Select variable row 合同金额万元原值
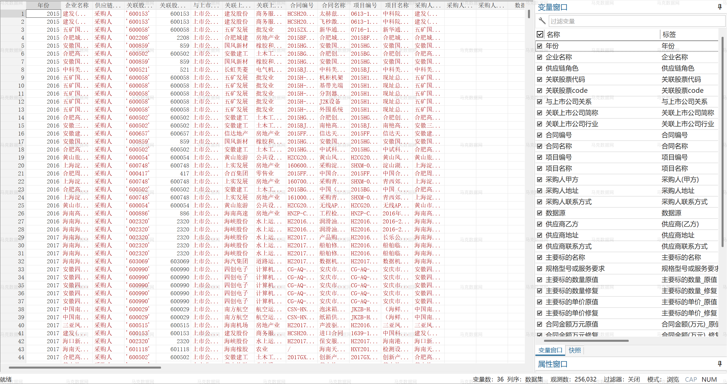The image size is (727, 384). tap(627, 324)
